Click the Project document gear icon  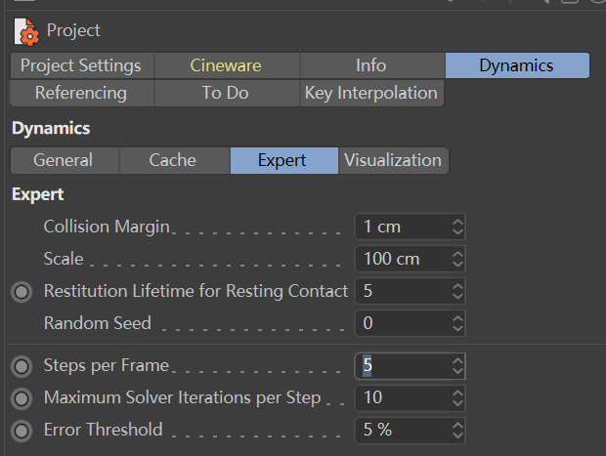(x=26, y=31)
